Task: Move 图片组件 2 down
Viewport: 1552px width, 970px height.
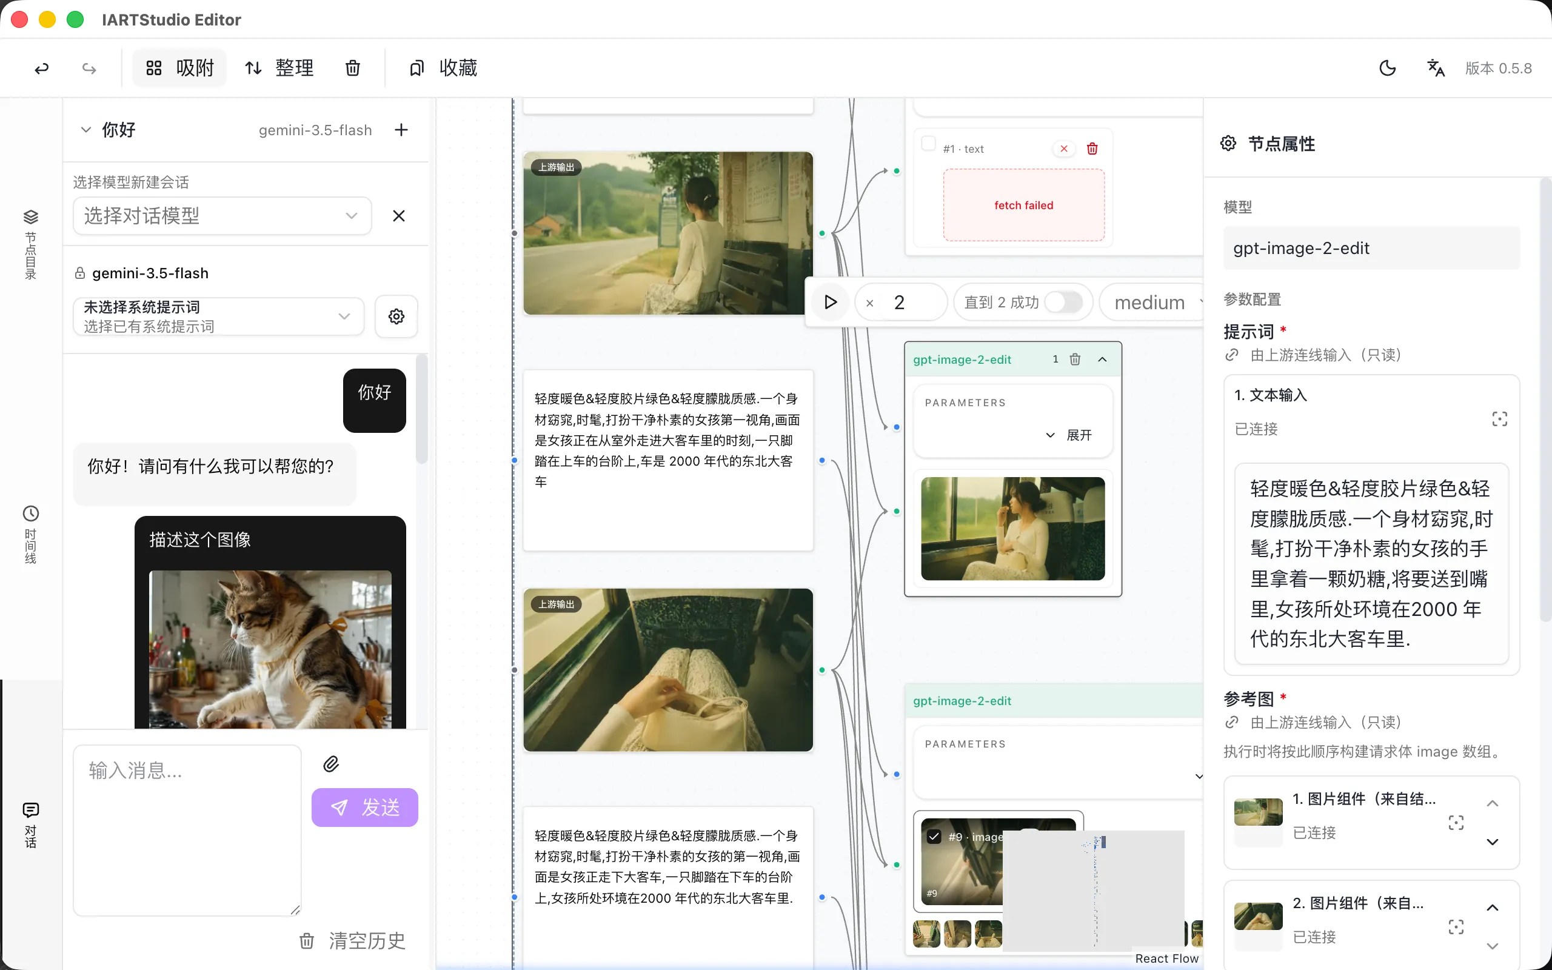Action: coord(1493,946)
